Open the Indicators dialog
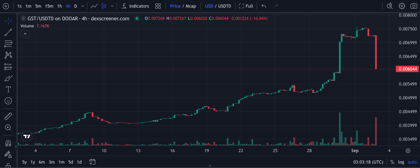 point(135,6)
